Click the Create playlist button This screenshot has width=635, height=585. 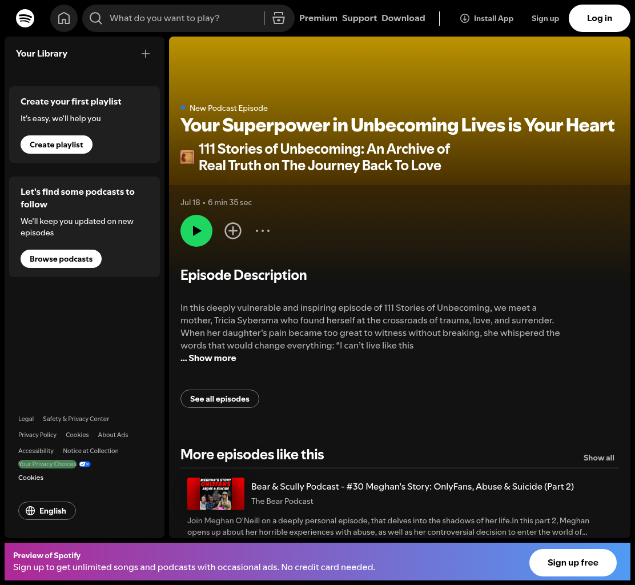[57, 145]
